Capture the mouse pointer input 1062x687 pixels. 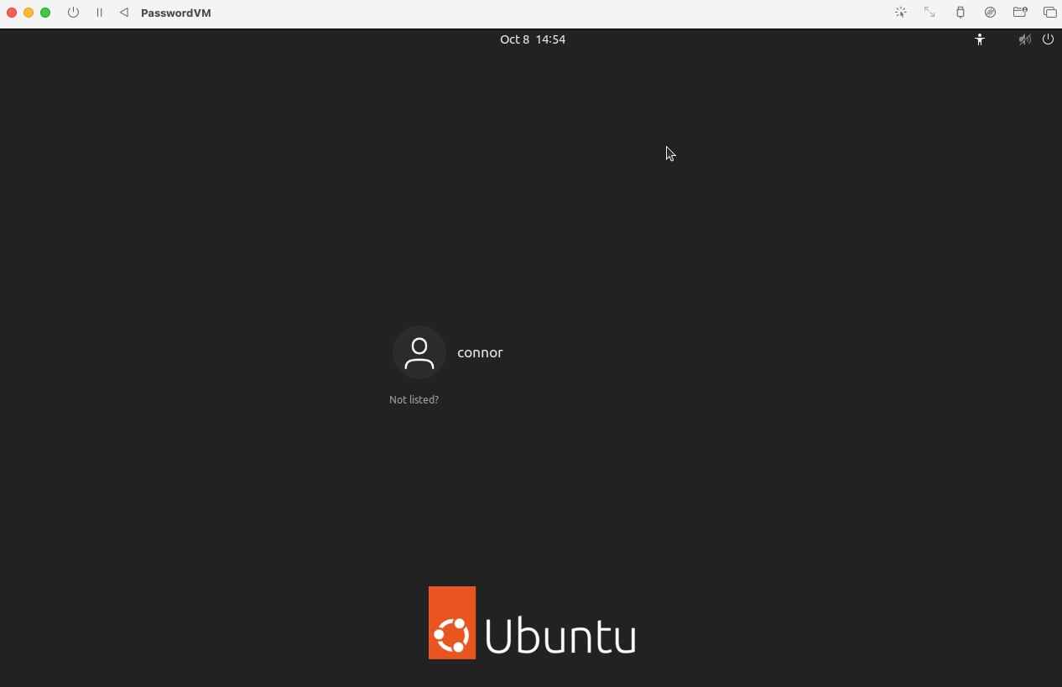[x=900, y=13]
